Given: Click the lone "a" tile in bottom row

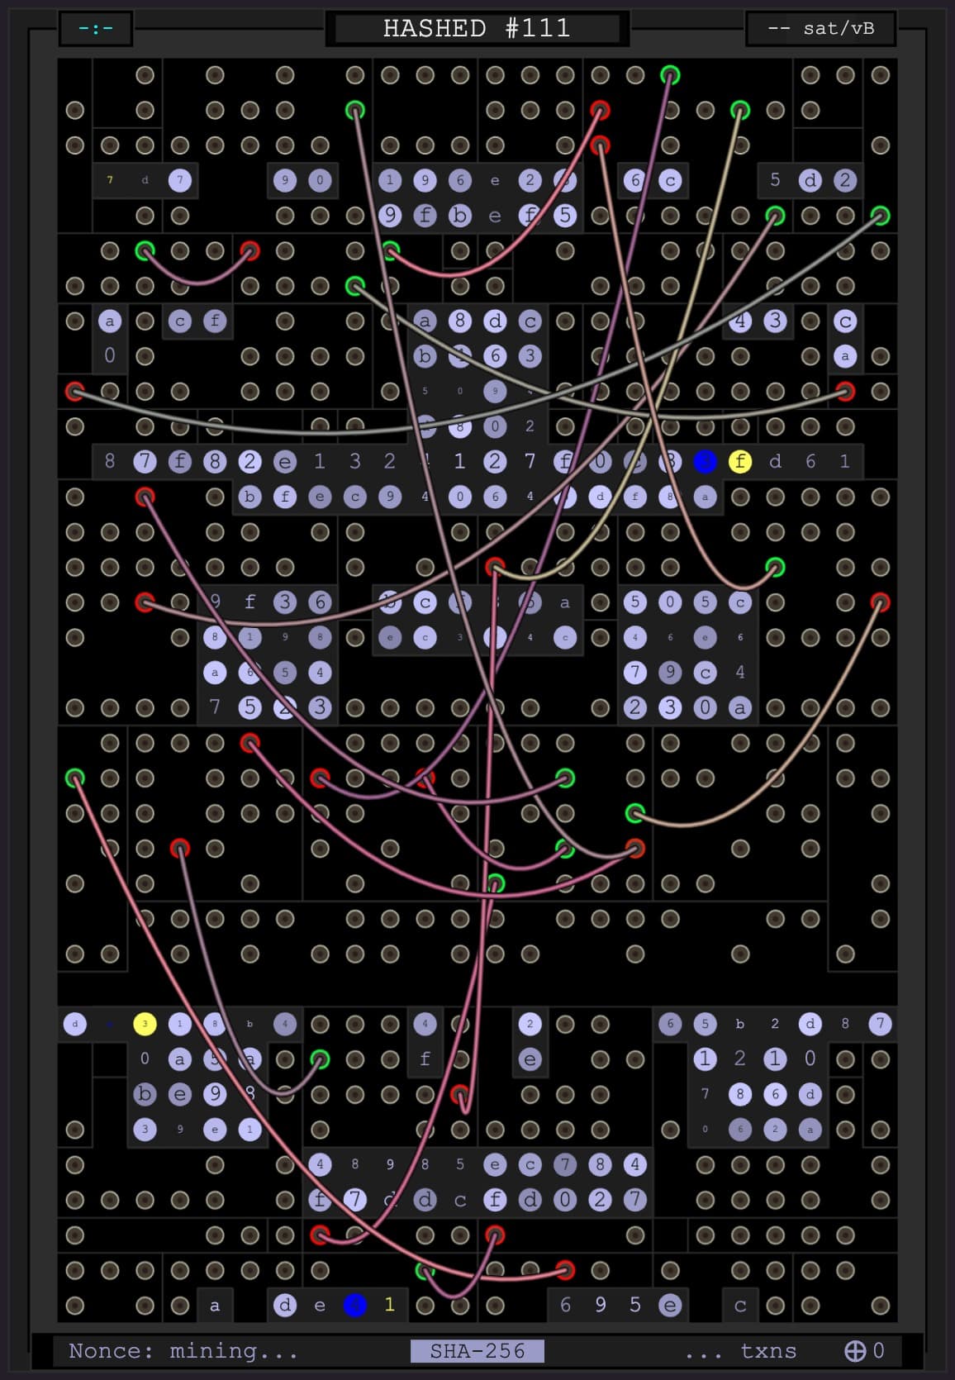Looking at the screenshot, I should tap(215, 1305).
